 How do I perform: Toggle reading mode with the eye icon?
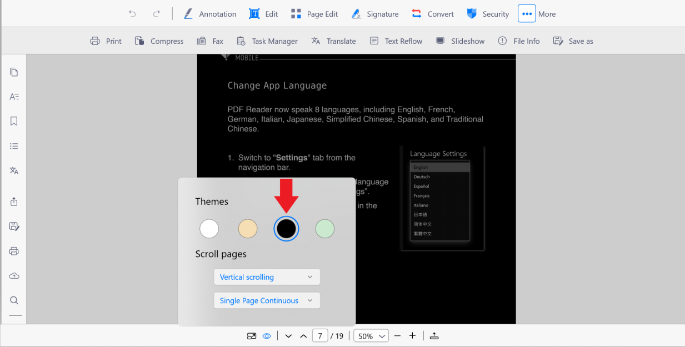click(x=267, y=336)
